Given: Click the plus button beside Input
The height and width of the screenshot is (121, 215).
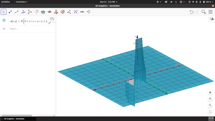Looking at the screenshot, I should [x=4, y=29].
